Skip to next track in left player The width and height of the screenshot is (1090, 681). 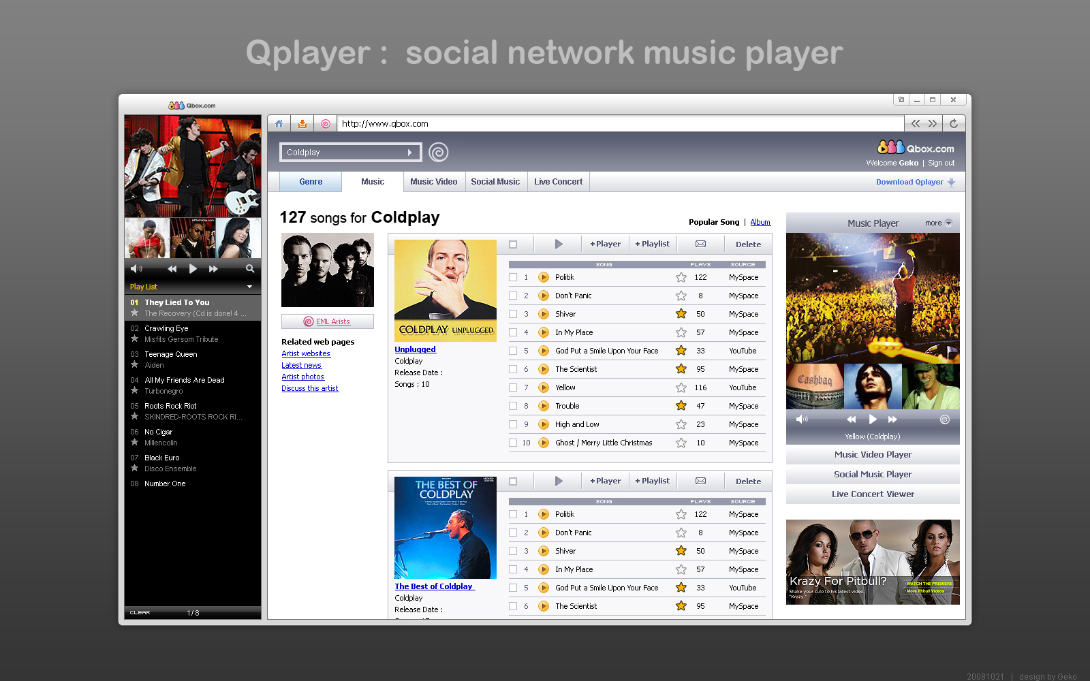213,269
